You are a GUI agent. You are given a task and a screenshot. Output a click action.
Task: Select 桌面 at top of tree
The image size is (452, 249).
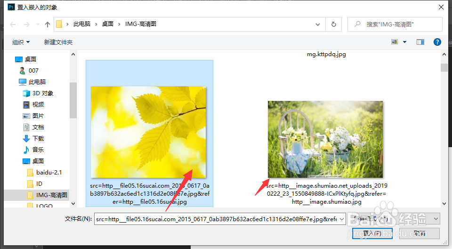25,59
